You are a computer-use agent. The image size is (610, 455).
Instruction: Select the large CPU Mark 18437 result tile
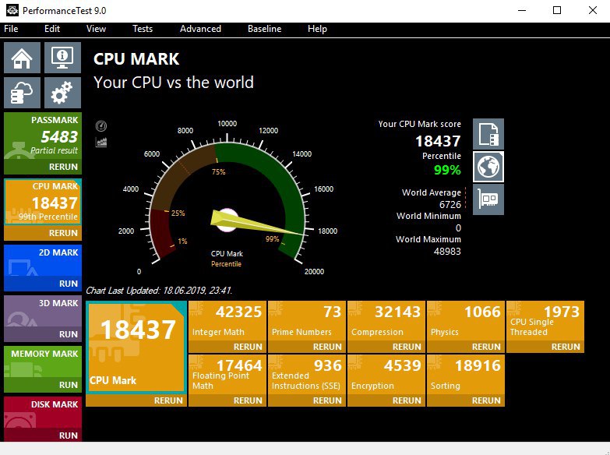click(x=136, y=347)
